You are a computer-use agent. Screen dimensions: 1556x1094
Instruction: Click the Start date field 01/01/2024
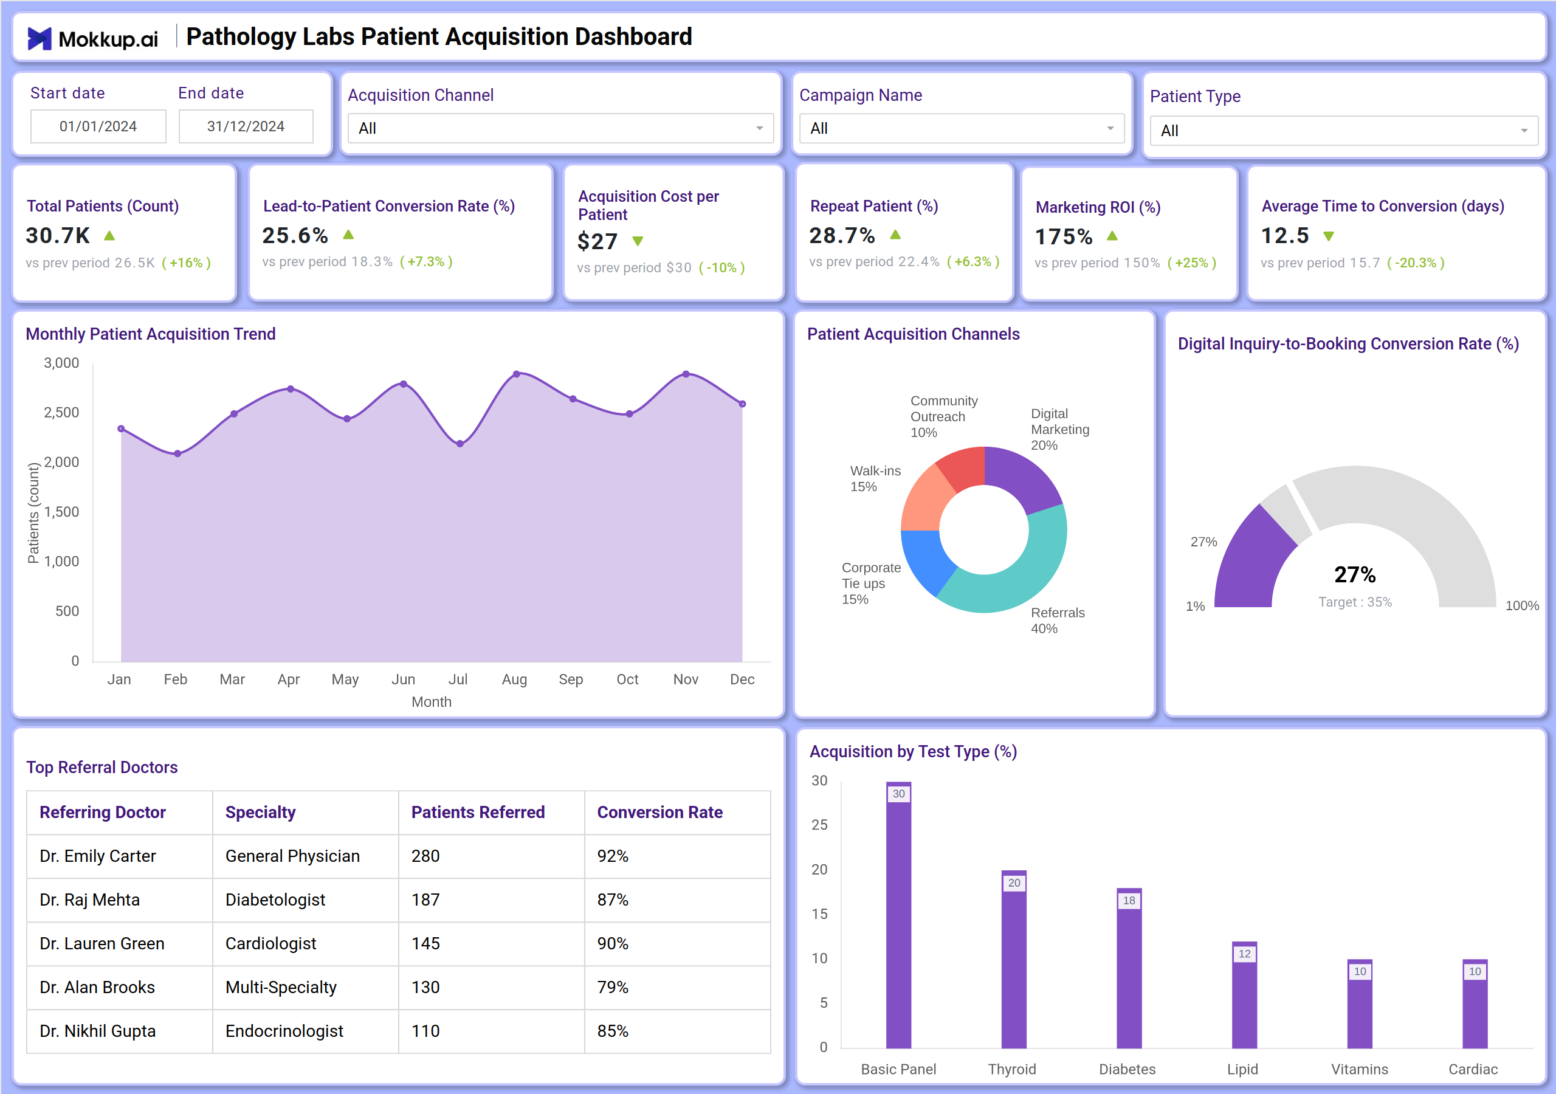click(98, 126)
